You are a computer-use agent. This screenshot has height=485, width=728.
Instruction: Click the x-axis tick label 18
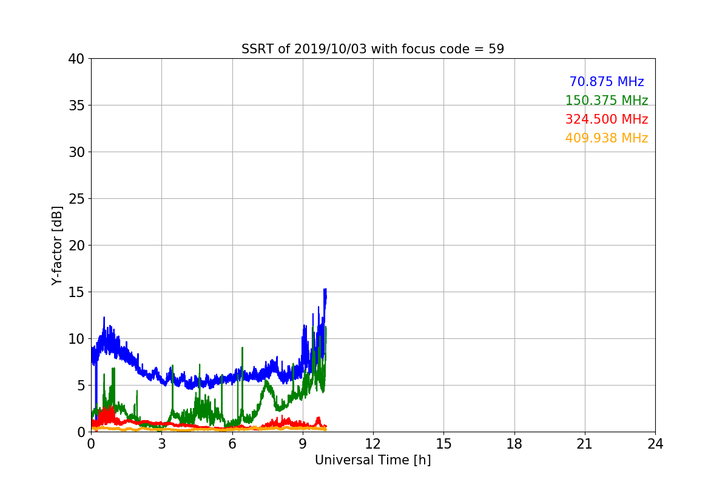coord(514,444)
